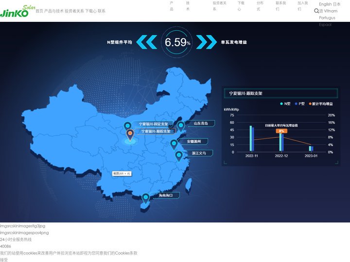Click the 6.59% circular indicator
Image resolution: width=350 pixels, height=262 pixels.
click(176, 42)
